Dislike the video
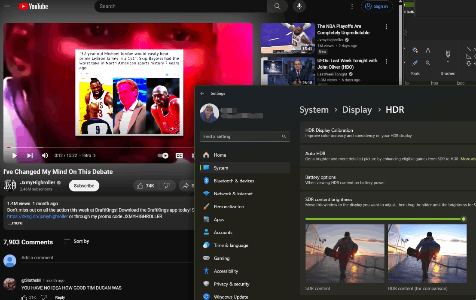476x300 pixels. coord(167,186)
